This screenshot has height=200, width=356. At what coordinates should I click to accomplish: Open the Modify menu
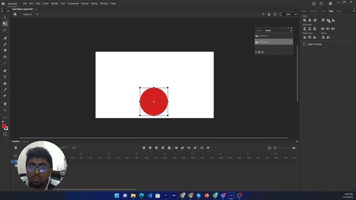55,3
